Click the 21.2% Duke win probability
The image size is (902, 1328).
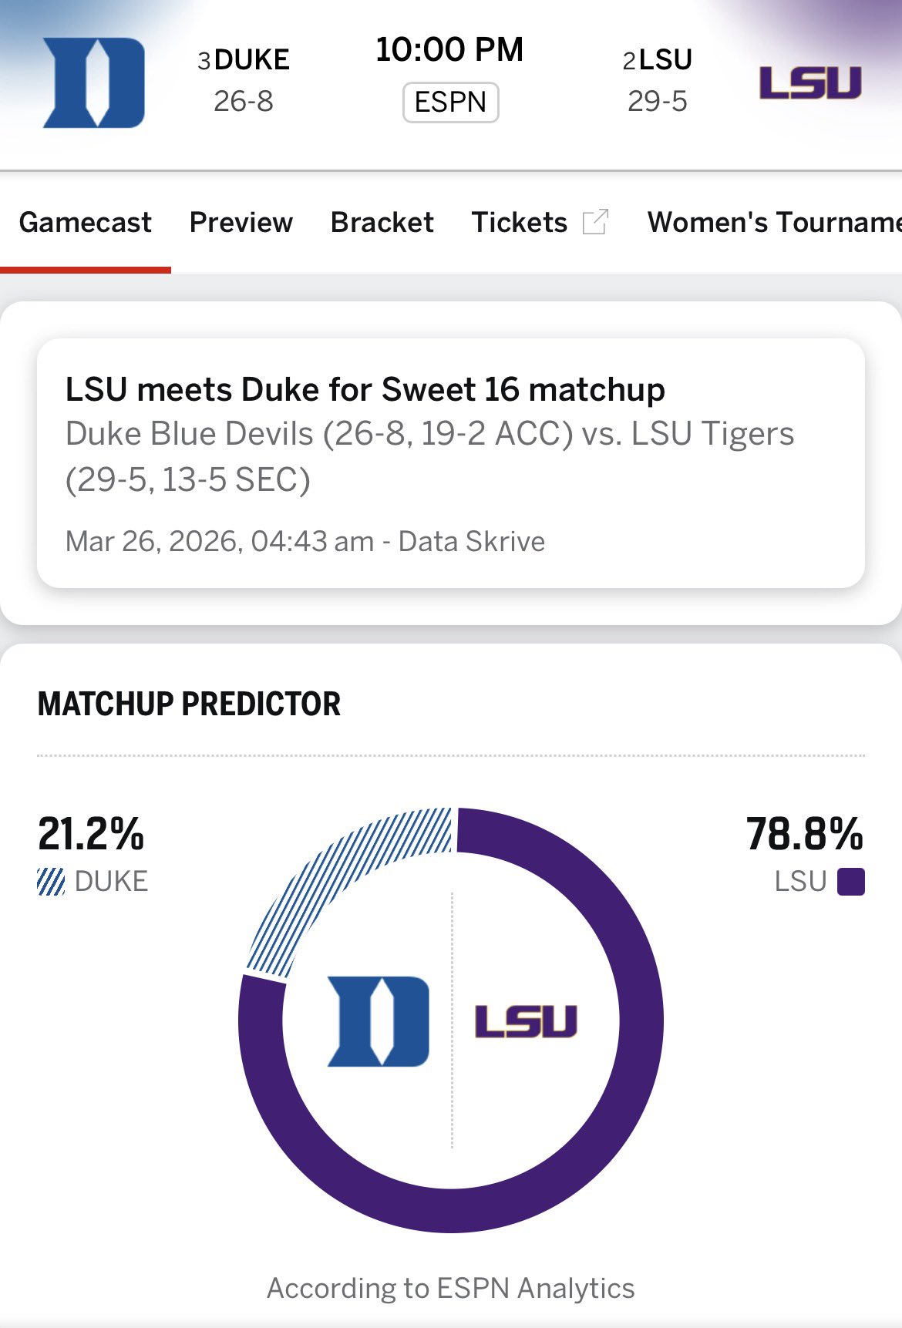point(91,834)
